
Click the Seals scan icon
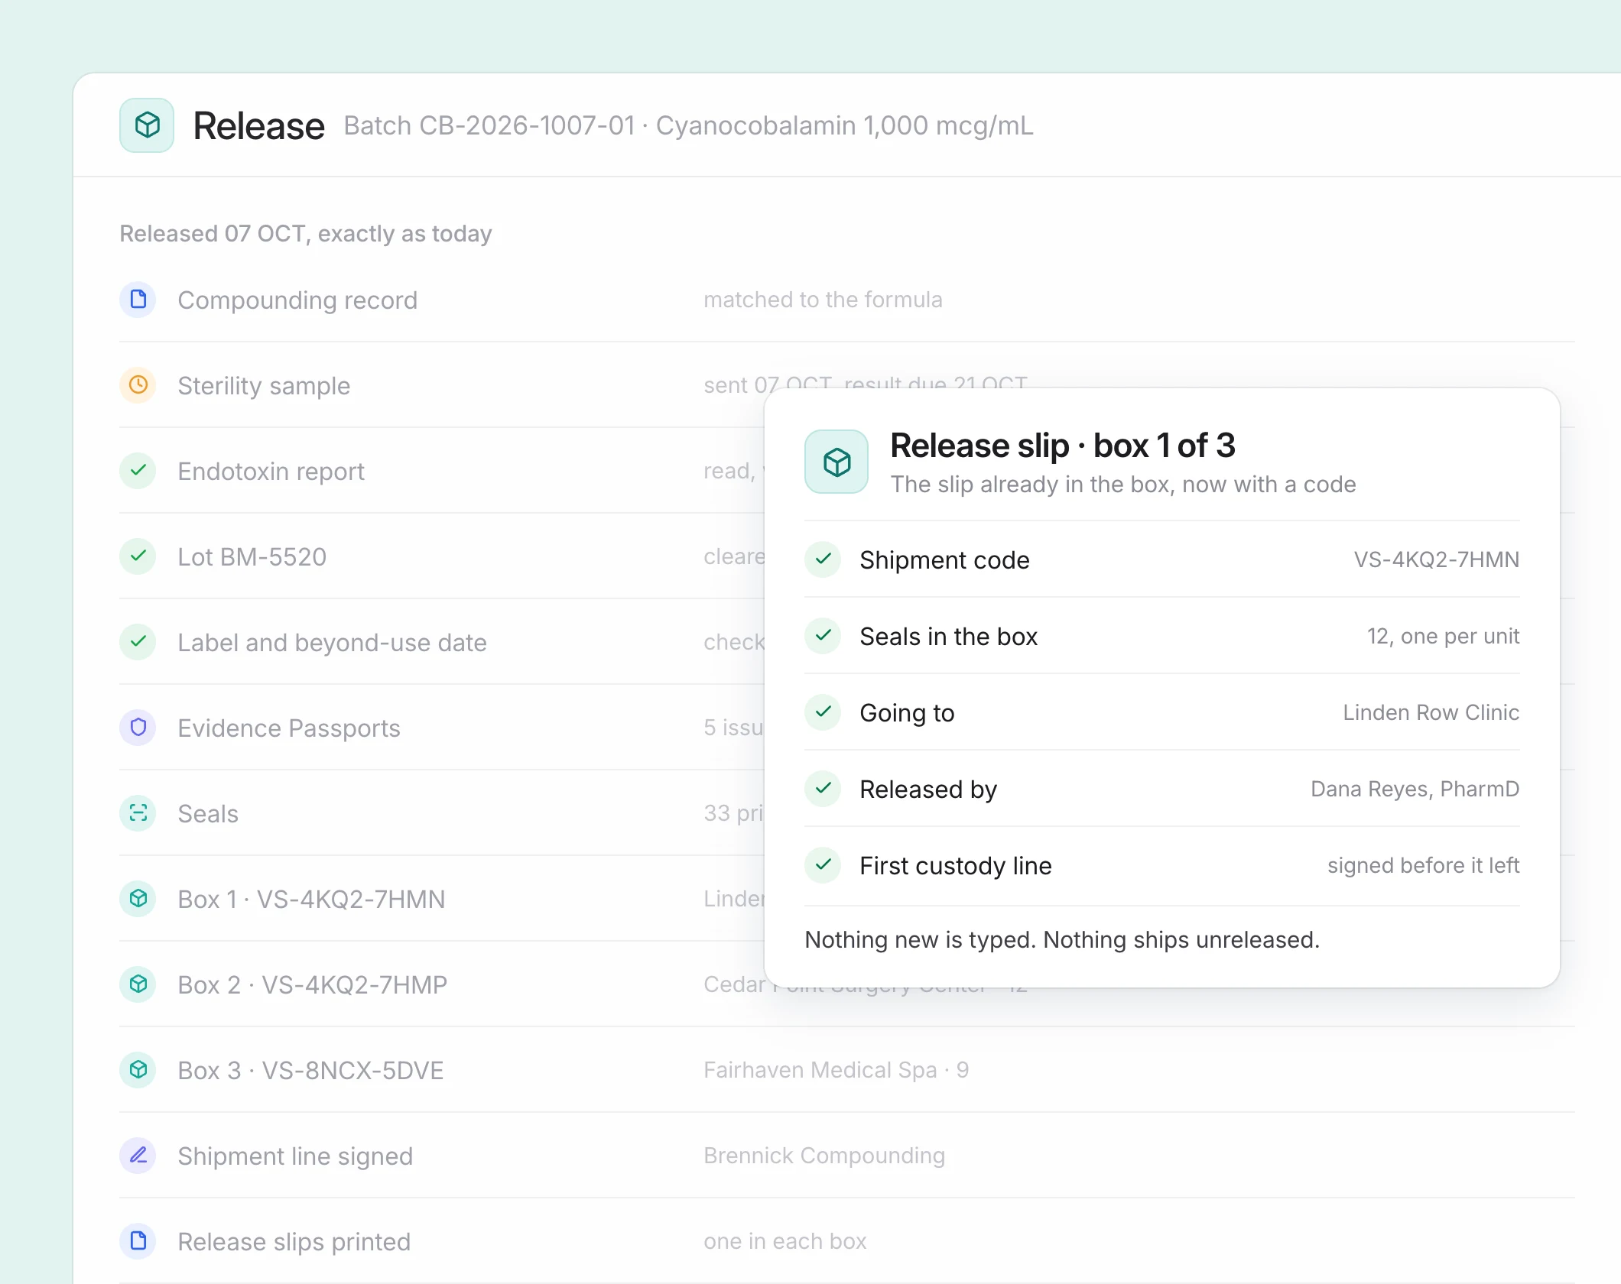coord(138,813)
